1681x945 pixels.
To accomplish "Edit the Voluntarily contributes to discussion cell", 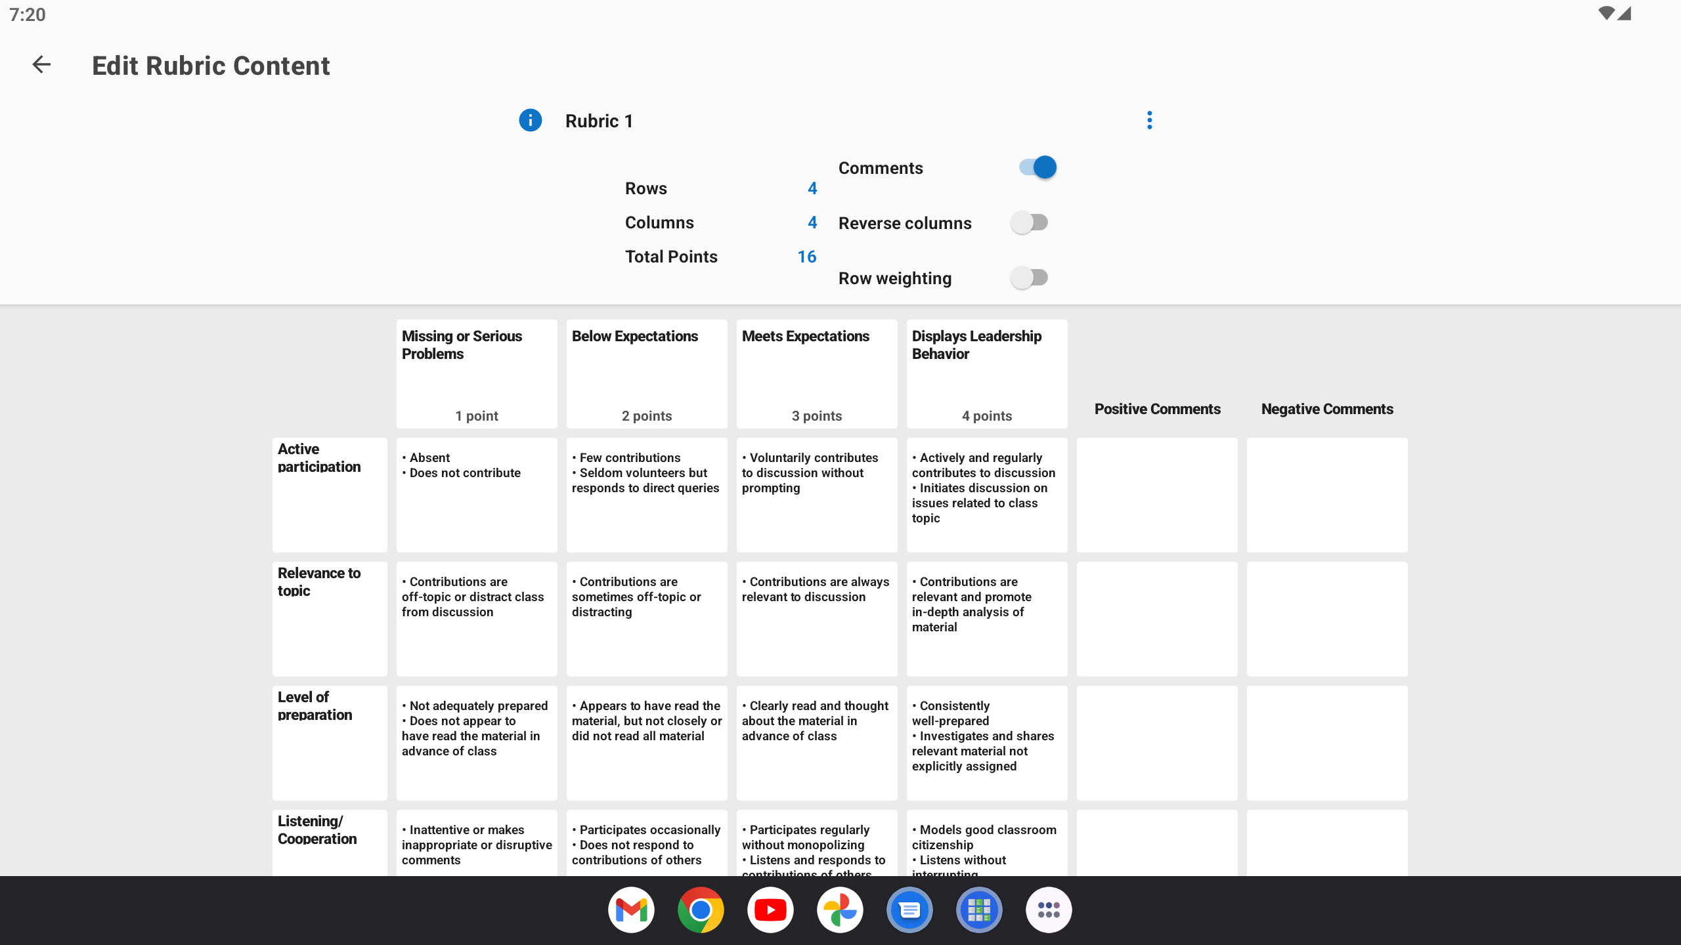I will pos(817,495).
